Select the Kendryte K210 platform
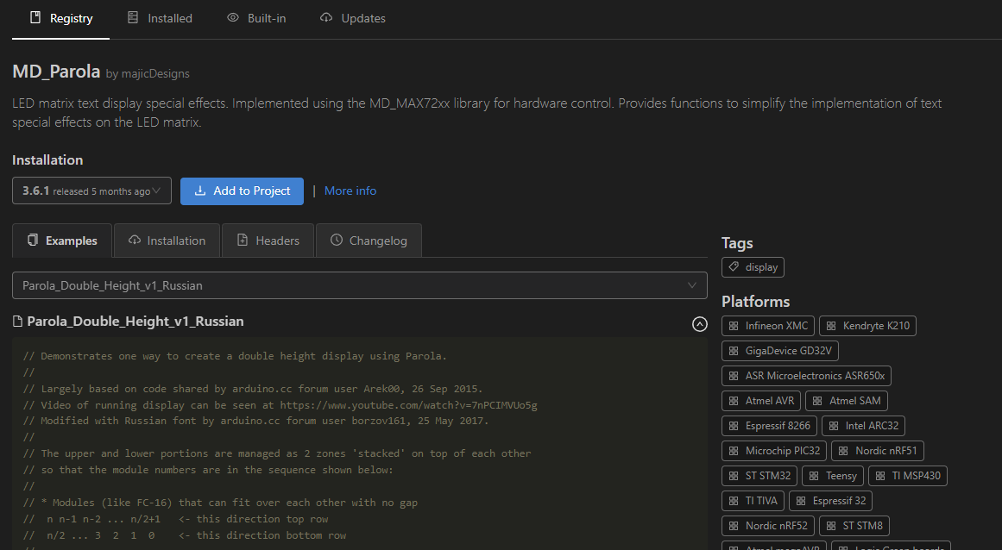1002x550 pixels. [867, 326]
